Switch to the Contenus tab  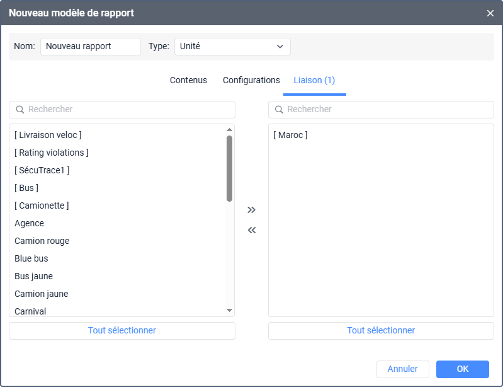[x=188, y=81]
